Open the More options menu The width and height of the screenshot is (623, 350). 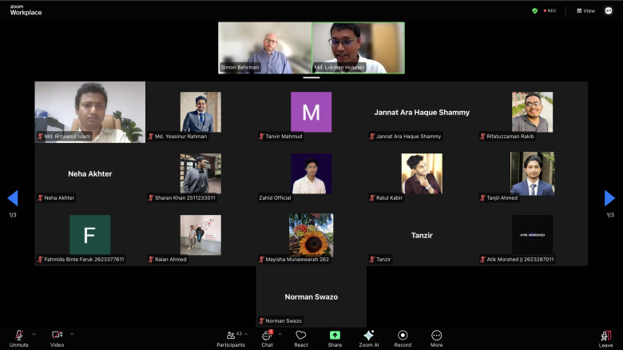pyautogui.click(x=436, y=339)
